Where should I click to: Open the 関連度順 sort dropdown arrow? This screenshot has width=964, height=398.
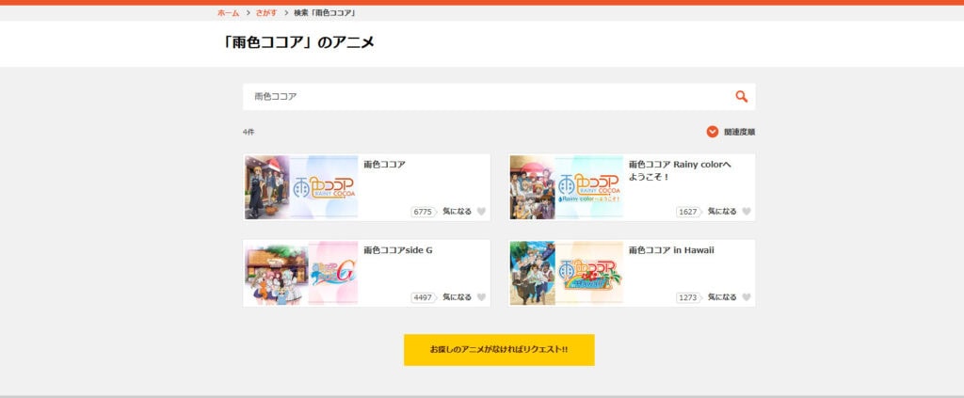[x=713, y=132]
